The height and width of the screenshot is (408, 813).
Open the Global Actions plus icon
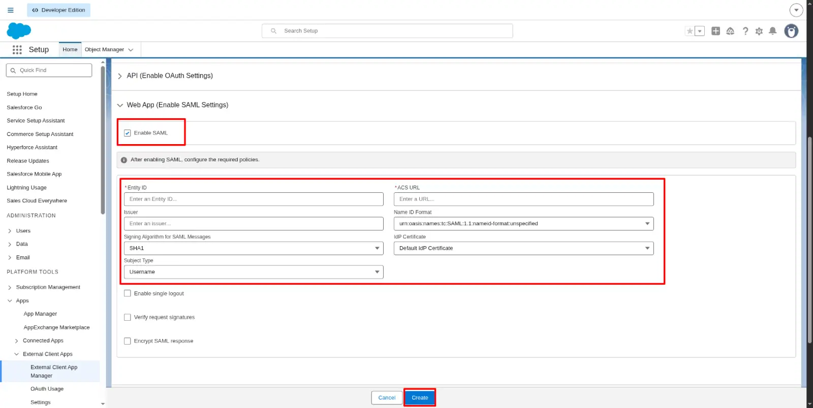point(715,31)
